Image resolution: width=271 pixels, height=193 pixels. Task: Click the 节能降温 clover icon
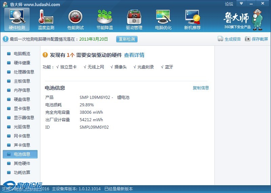pyautogui.click(x=105, y=17)
